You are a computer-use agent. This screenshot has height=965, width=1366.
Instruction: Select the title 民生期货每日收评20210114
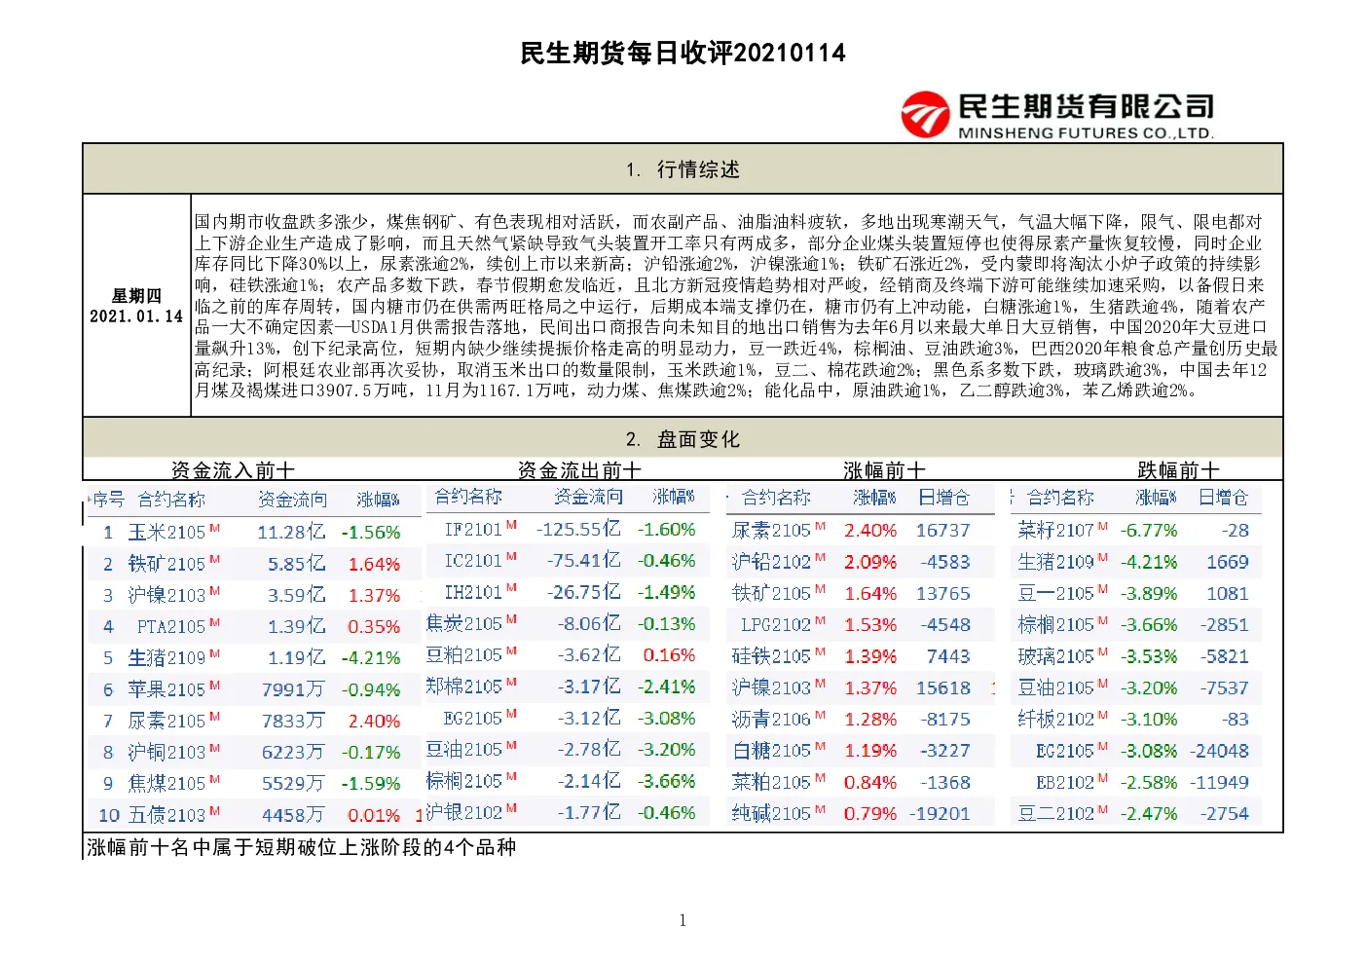(683, 53)
